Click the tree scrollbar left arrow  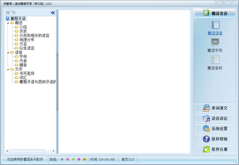[x=7, y=151]
